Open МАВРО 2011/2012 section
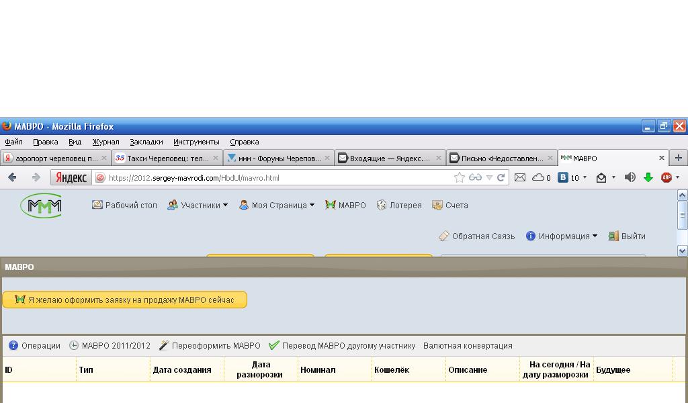The image size is (688, 403). (110, 345)
